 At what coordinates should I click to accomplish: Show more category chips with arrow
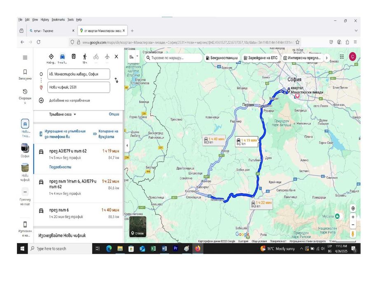coord(326,58)
